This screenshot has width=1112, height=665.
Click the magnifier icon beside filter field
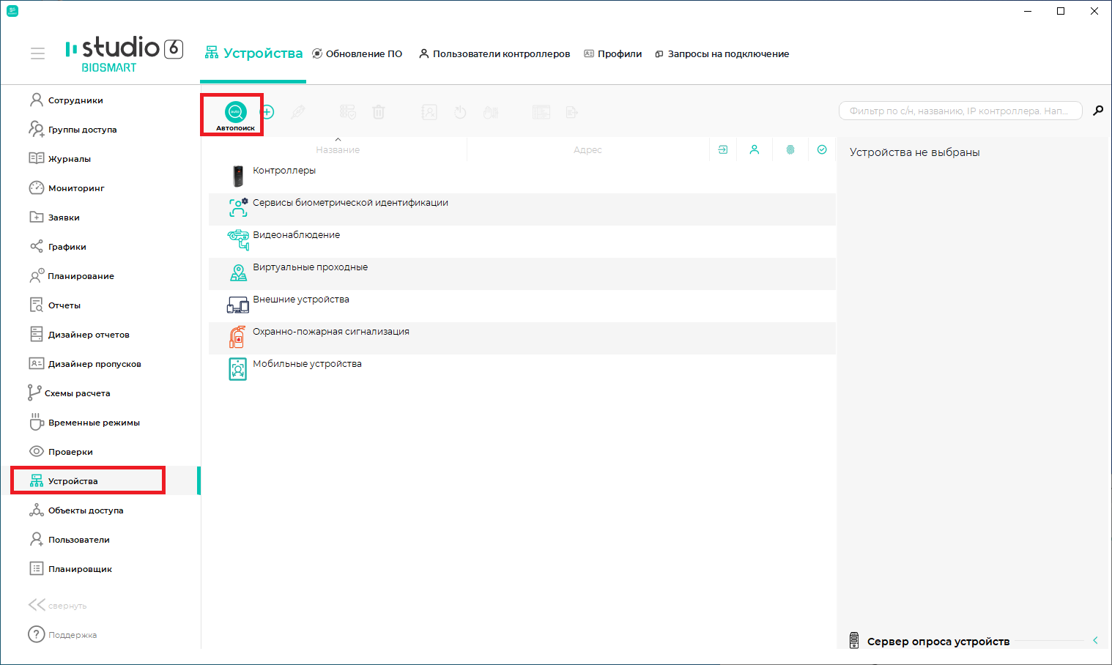click(1098, 111)
